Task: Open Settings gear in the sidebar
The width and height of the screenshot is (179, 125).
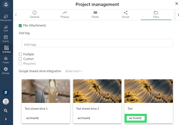Action: 6,71
